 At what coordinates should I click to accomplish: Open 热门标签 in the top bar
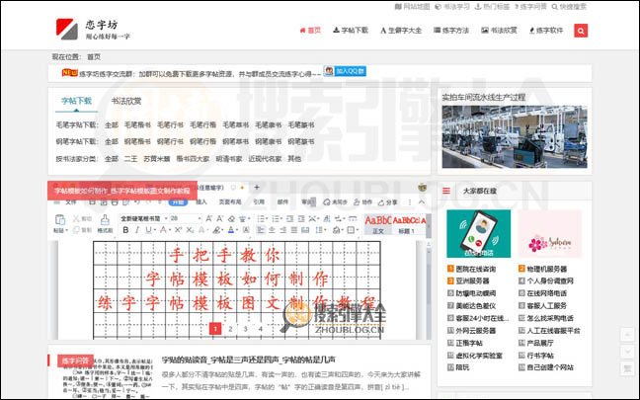click(492, 7)
